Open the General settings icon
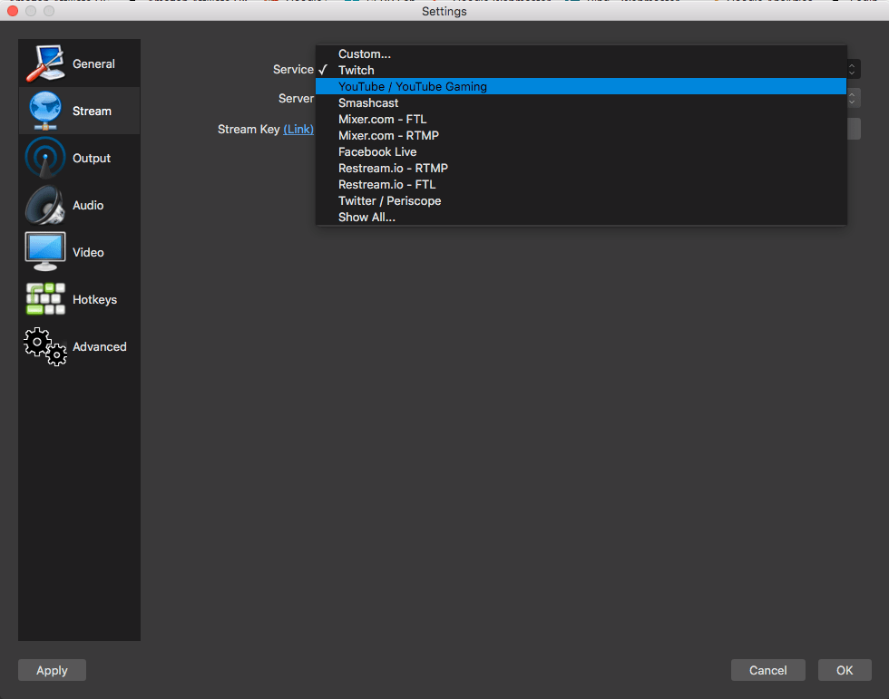Image resolution: width=889 pixels, height=699 pixels. pos(45,63)
